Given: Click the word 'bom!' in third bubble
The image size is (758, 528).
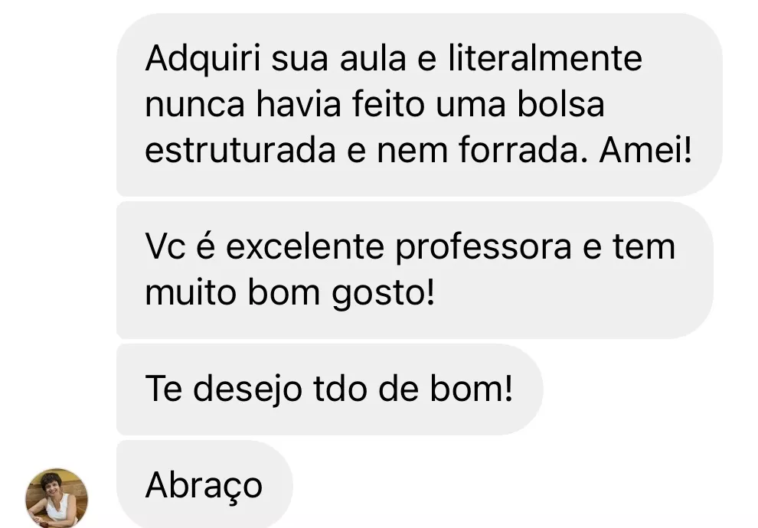Looking at the screenshot, I should (472, 388).
